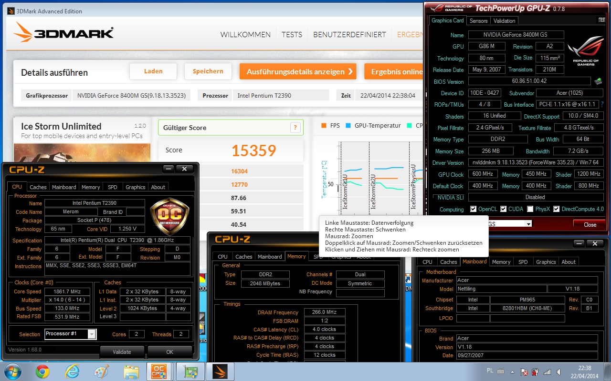The image size is (611, 381).
Task: Click the OK button in CPU-Z
Action: 169,352
